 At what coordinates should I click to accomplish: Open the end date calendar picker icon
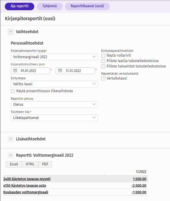pos(60,71)
